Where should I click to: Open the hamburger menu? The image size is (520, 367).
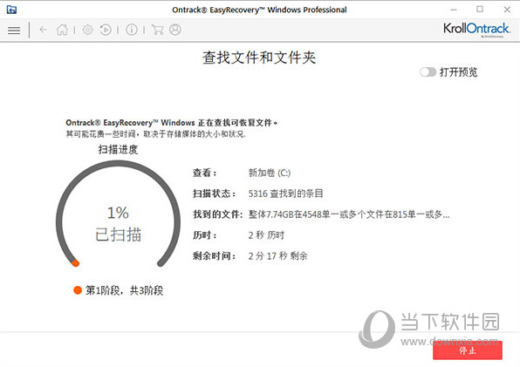click(x=14, y=31)
